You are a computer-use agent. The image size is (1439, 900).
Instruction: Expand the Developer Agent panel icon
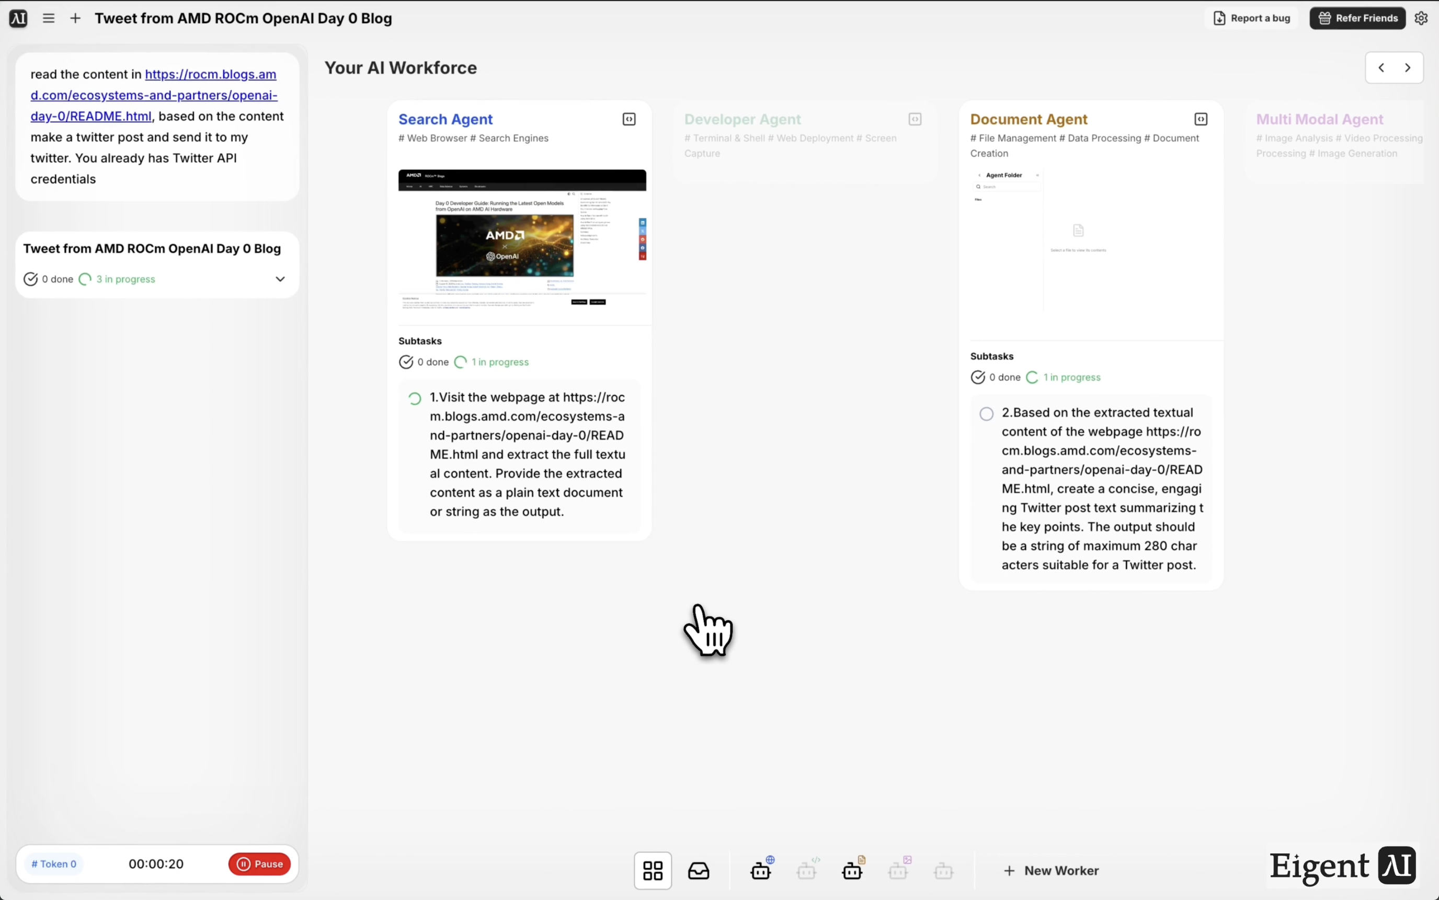click(915, 120)
